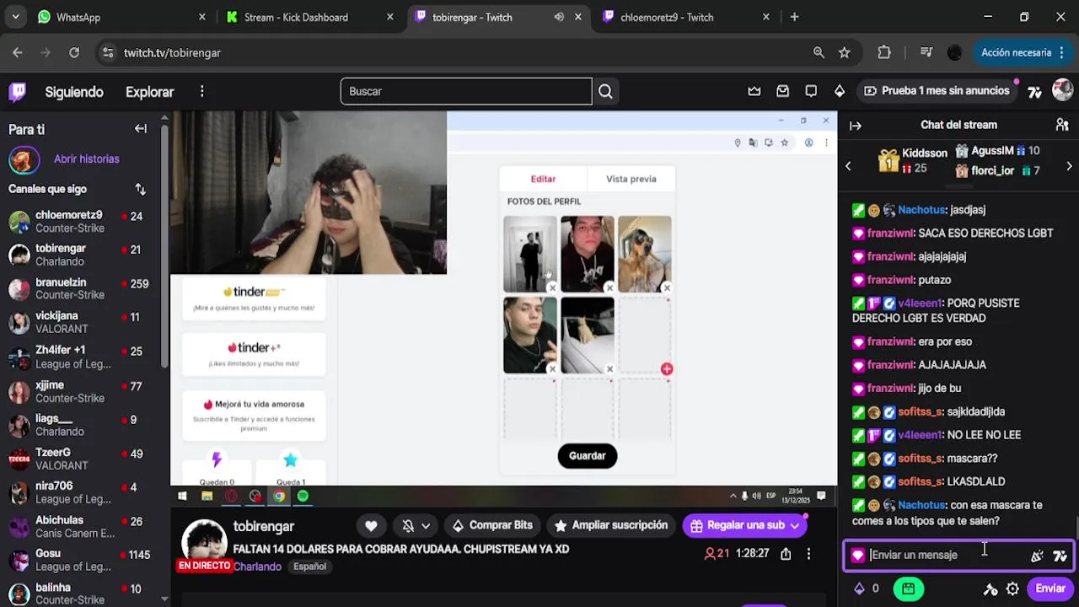Open Gosu channel in sidebar
This screenshot has width=1079, height=607.
82,560
